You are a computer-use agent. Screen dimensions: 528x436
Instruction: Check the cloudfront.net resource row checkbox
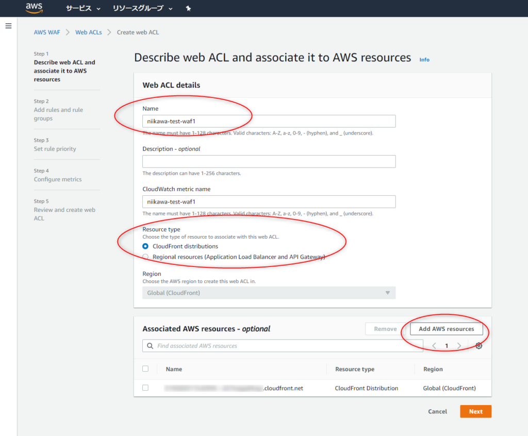145,388
